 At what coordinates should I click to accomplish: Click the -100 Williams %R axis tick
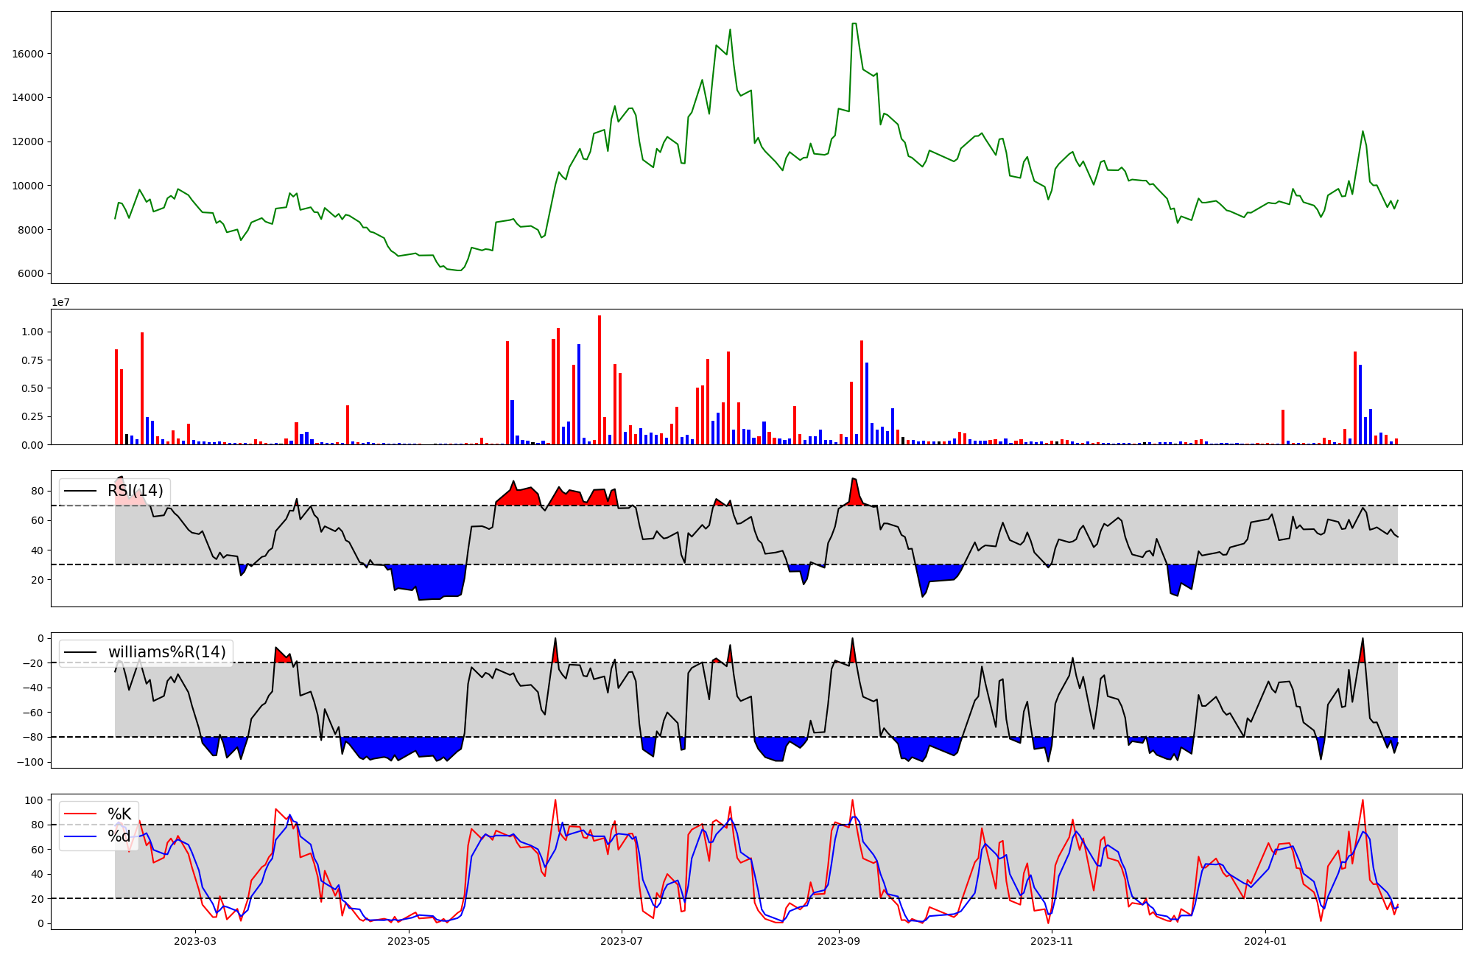pyautogui.click(x=29, y=762)
